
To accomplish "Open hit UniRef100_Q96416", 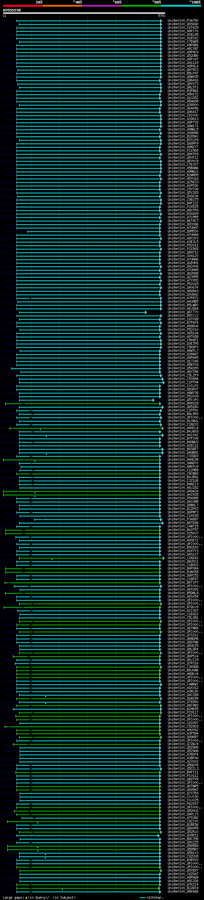I will [183, 80].
